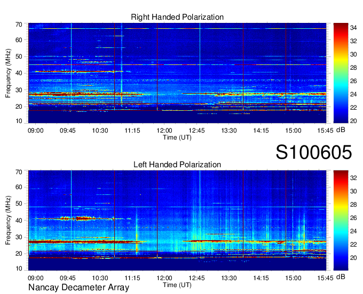Click the "S100605" observation label
The height and width of the screenshot is (294, 363).
pos(314,152)
